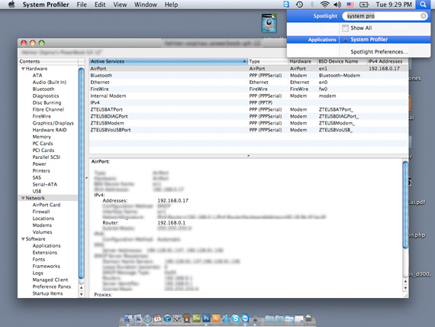Select AirPort Card under Network
The height and width of the screenshot is (327, 435).
(47, 205)
